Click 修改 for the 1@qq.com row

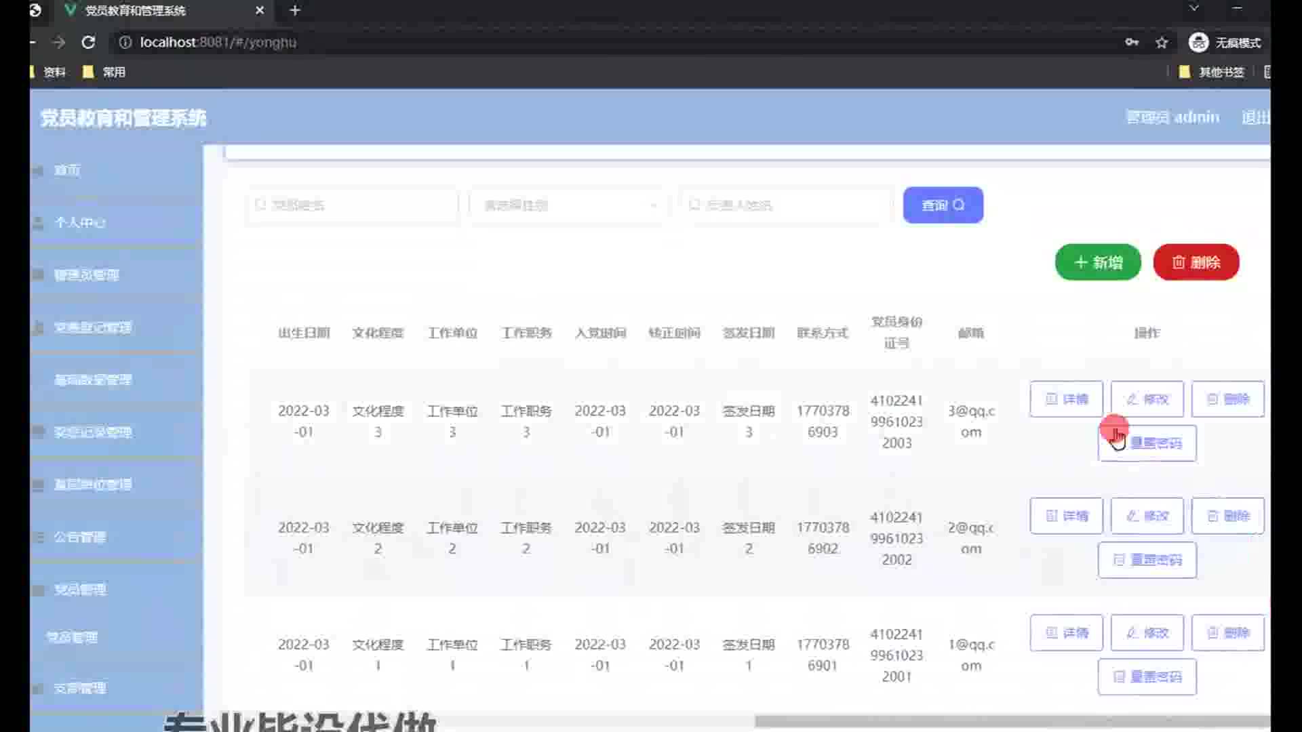[1147, 632]
